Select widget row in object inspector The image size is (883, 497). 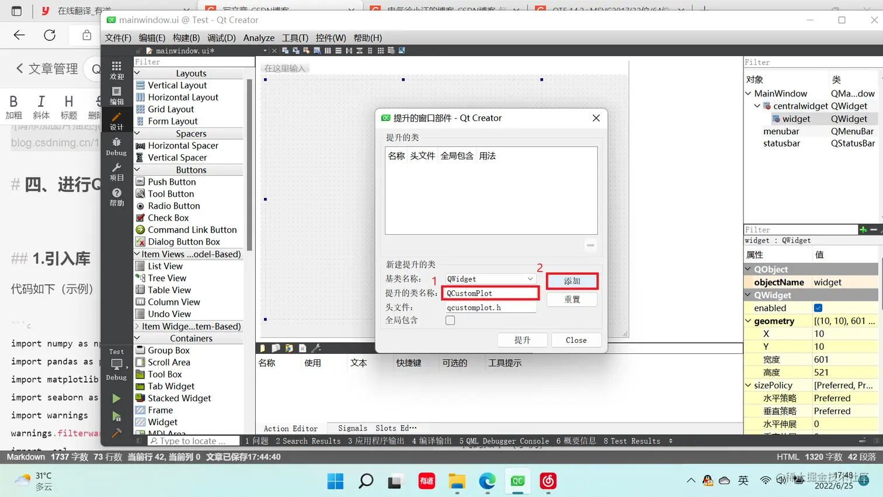(811, 119)
